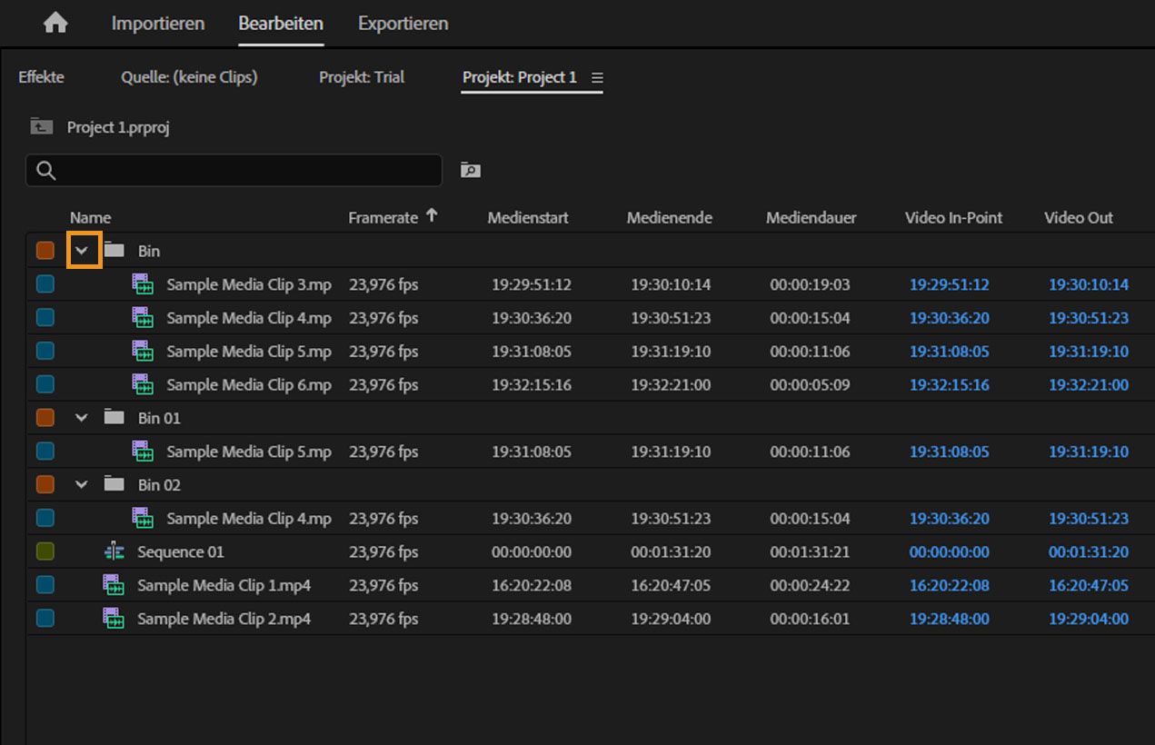
Task: Click Video In-Point timecode of Sample Media Clip 2.mp4
Action: pos(949,619)
